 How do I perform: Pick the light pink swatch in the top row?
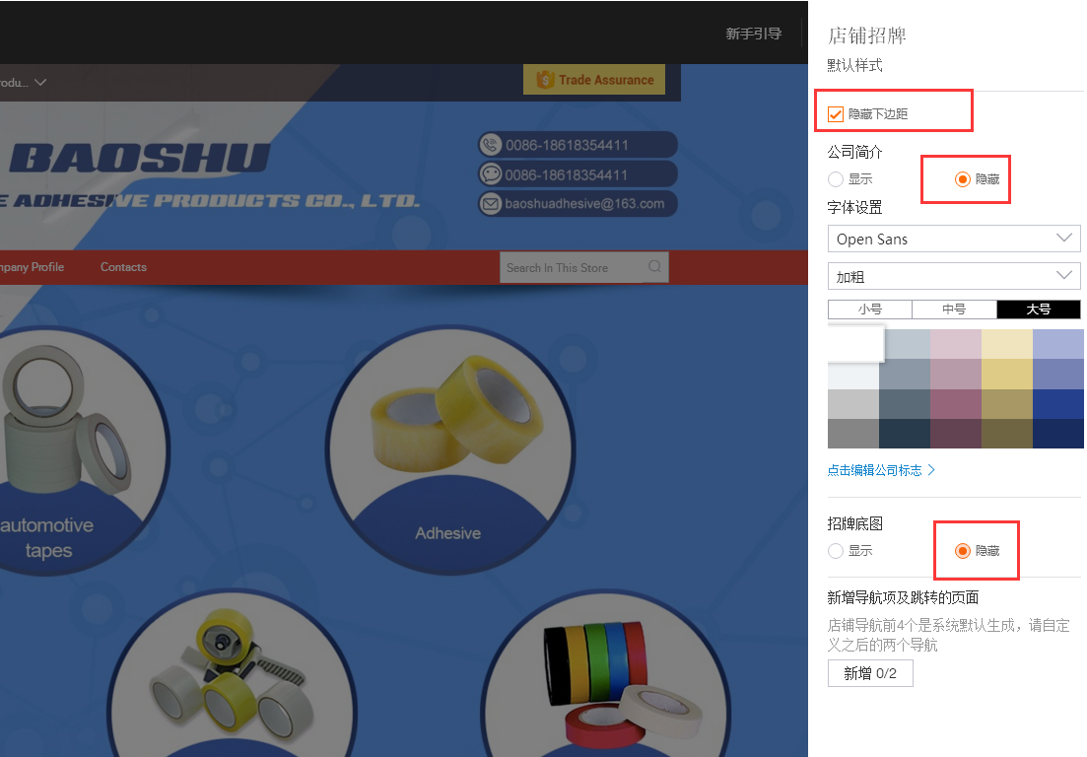pyautogui.click(x=956, y=344)
